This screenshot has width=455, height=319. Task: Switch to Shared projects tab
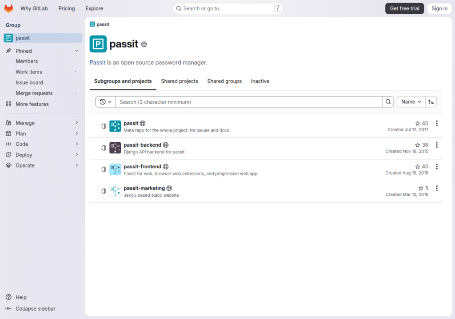tap(180, 82)
